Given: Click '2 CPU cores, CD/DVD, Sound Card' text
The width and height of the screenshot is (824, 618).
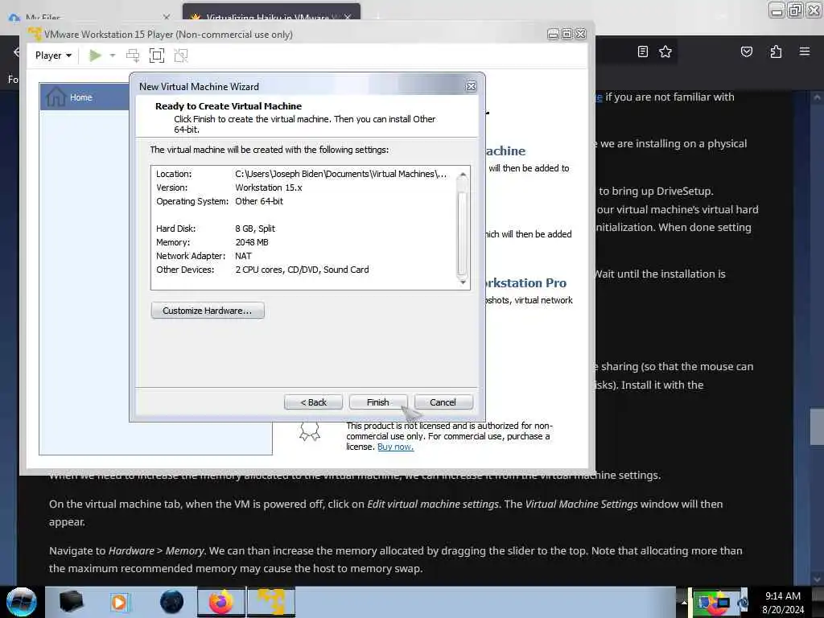Looking at the screenshot, I should 303,270.
